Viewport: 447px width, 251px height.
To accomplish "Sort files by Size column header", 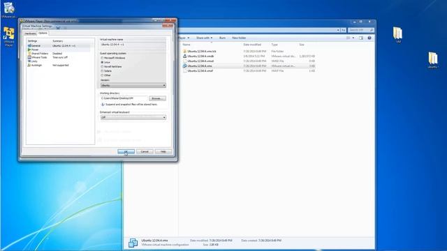I will (302, 45).
